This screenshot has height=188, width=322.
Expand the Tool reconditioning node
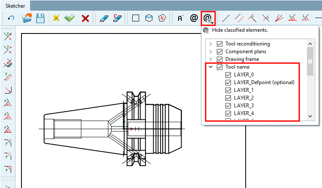pyautogui.click(x=210, y=44)
